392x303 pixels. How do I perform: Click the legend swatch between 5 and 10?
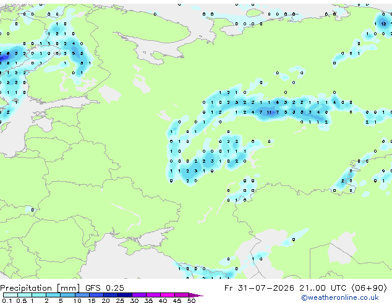(x=67, y=295)
